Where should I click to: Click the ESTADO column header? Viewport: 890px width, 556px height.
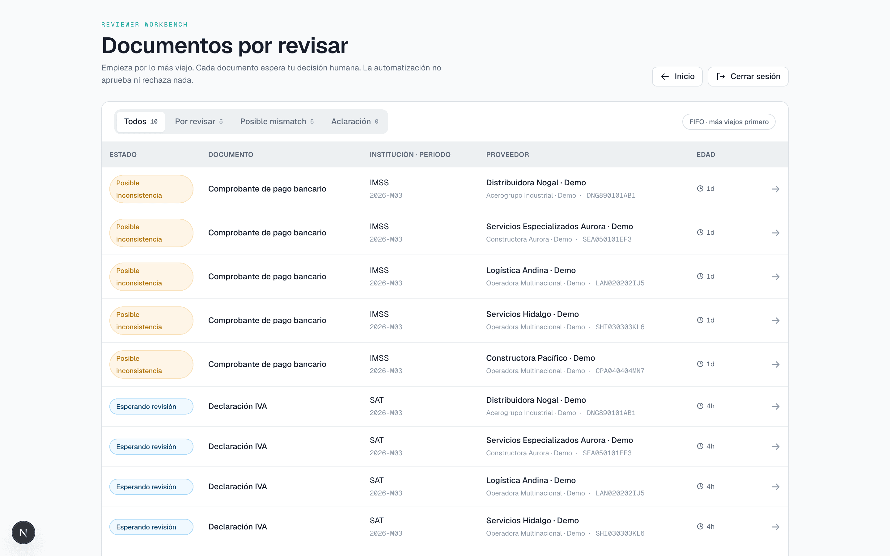(x=123, y=154)
